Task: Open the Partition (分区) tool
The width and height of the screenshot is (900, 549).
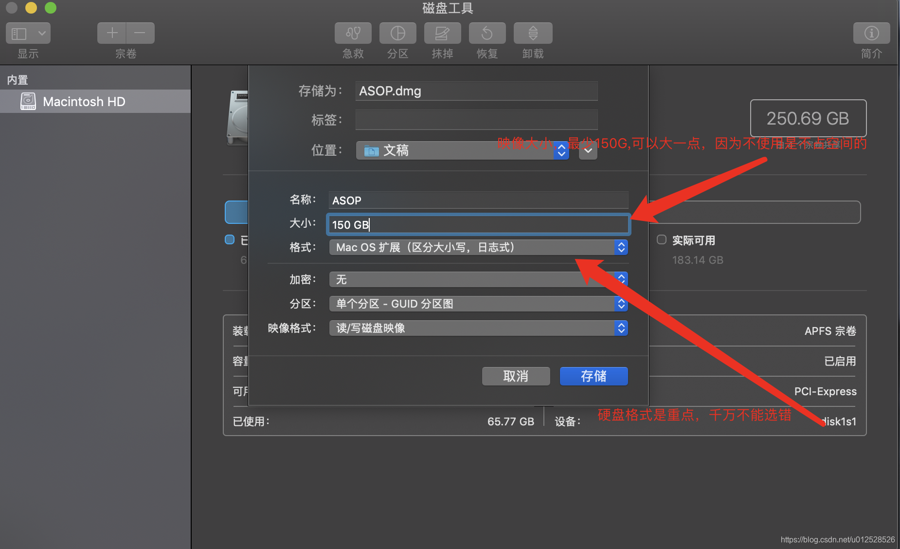Action: coord(397,33)
